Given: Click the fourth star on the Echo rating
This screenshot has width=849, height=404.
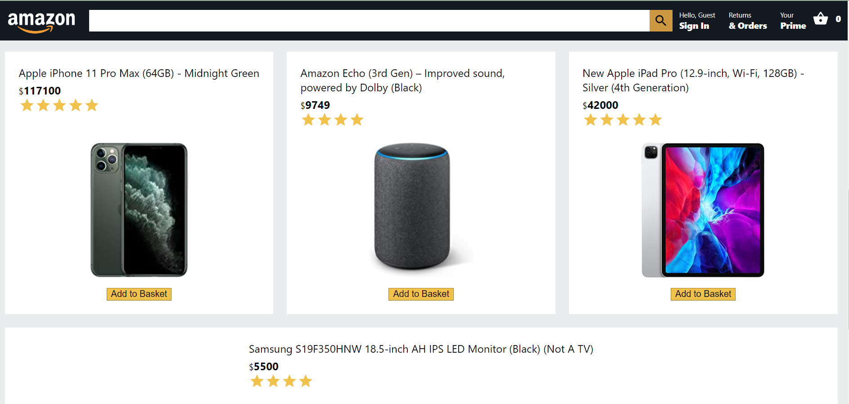Looking at the screenshot, I should [x=357, y=120].
